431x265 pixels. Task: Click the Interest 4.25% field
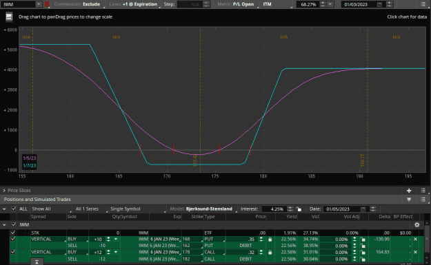click(x=274, y=209)
